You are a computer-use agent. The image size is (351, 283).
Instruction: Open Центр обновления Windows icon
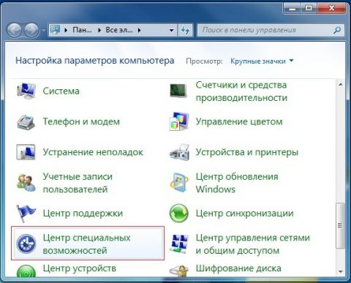179,183
